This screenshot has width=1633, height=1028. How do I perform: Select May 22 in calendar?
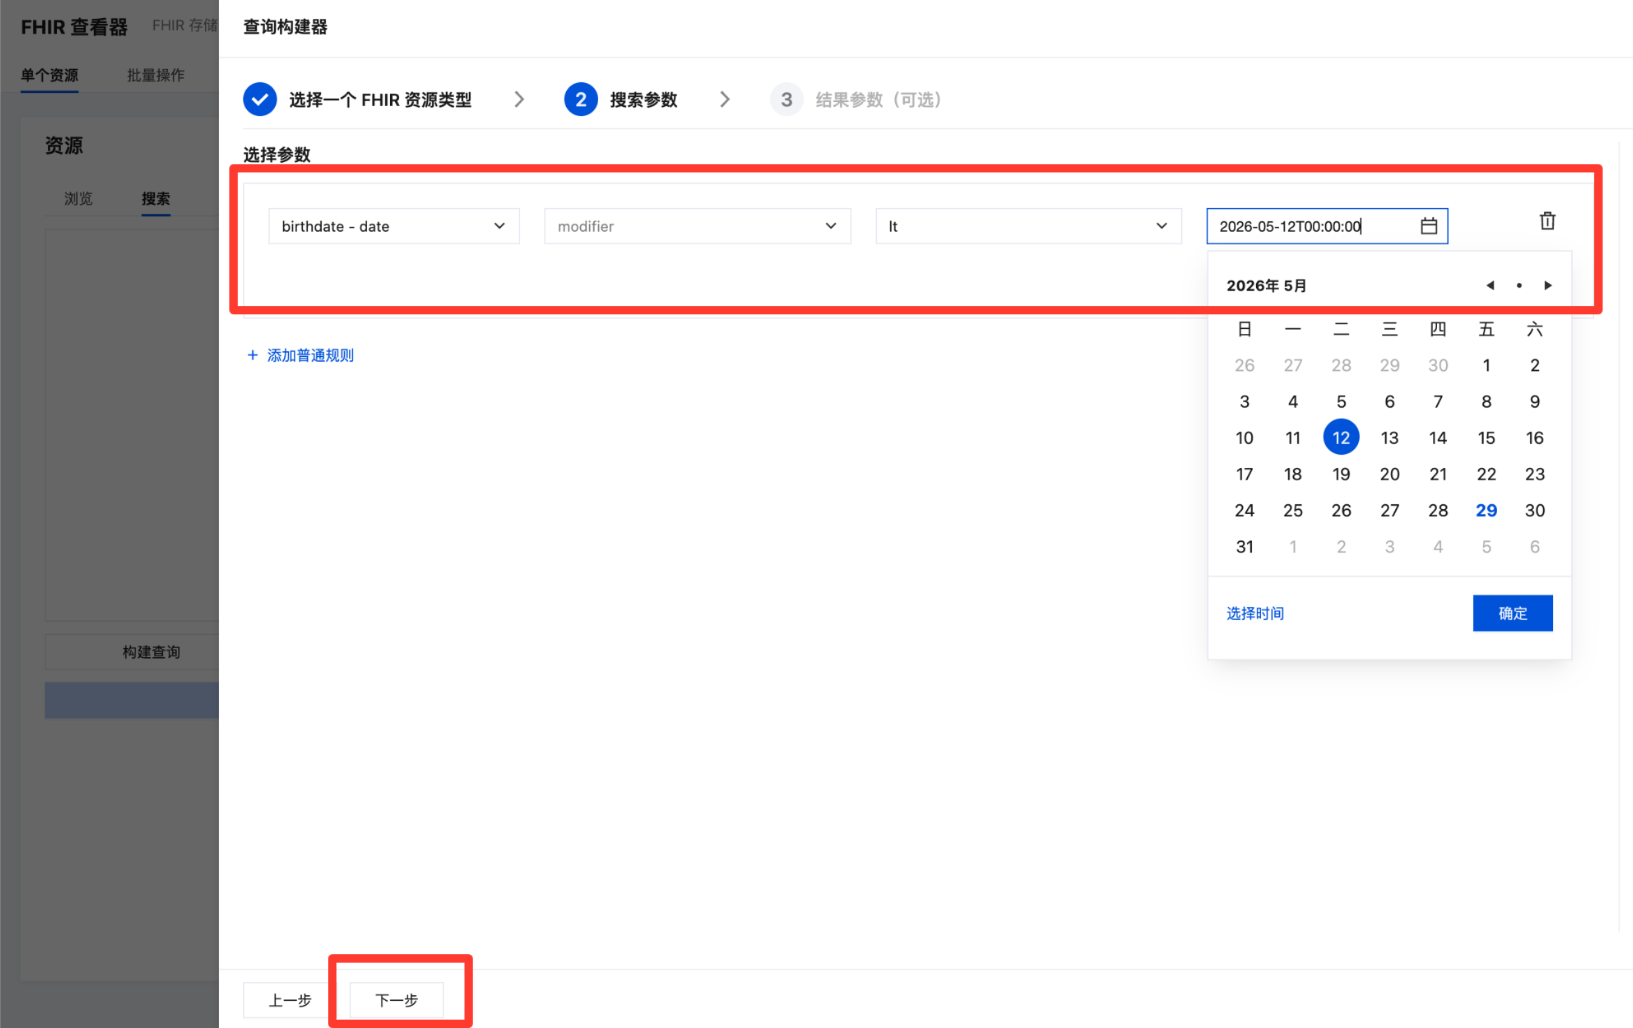pyautogui.click(x=1486, y=474)
